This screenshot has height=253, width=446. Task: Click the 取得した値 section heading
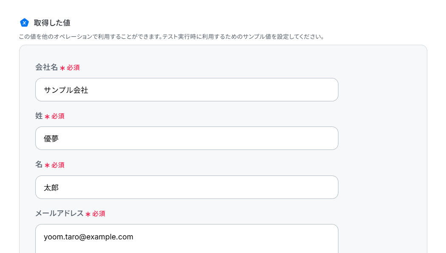[x=52, y=23]
